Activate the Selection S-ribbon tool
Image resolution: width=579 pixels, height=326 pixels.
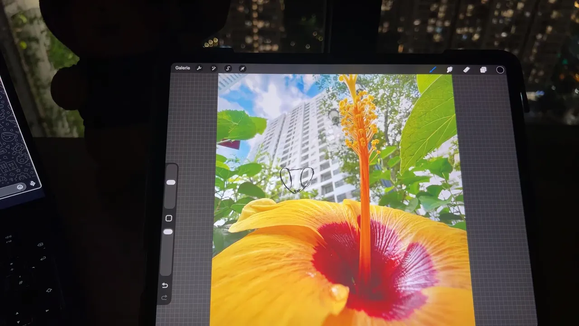[x=228, y=69]
